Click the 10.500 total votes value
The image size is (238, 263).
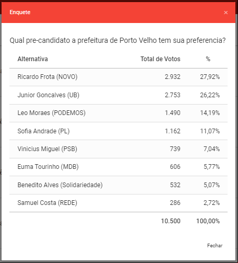171,221
